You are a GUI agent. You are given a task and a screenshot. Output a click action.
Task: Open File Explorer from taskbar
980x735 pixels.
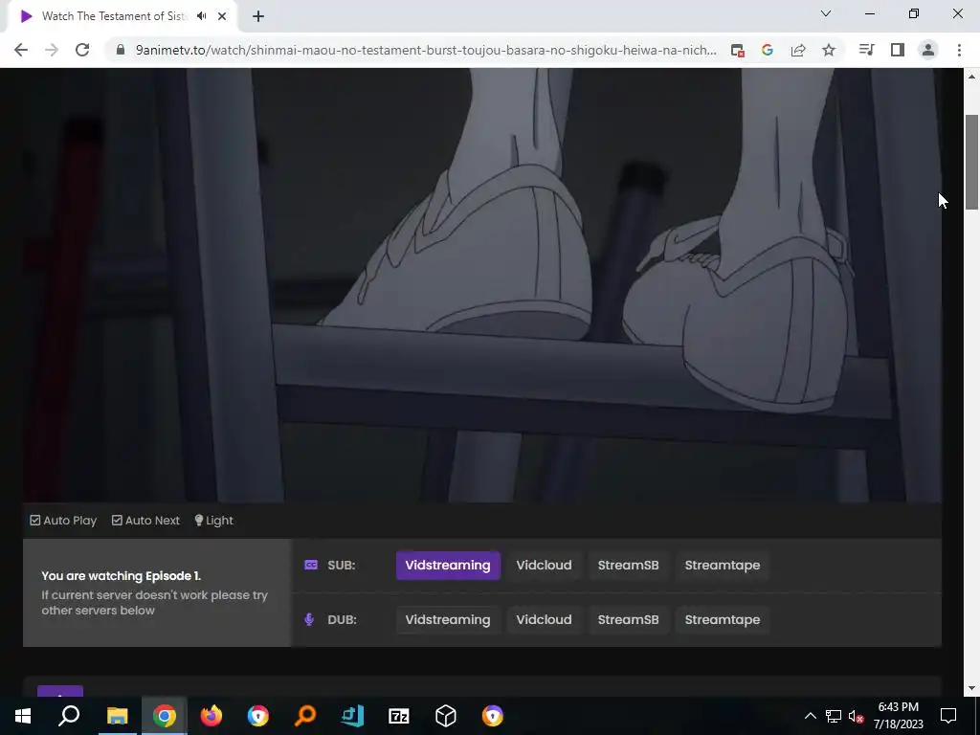click(117, 716)
